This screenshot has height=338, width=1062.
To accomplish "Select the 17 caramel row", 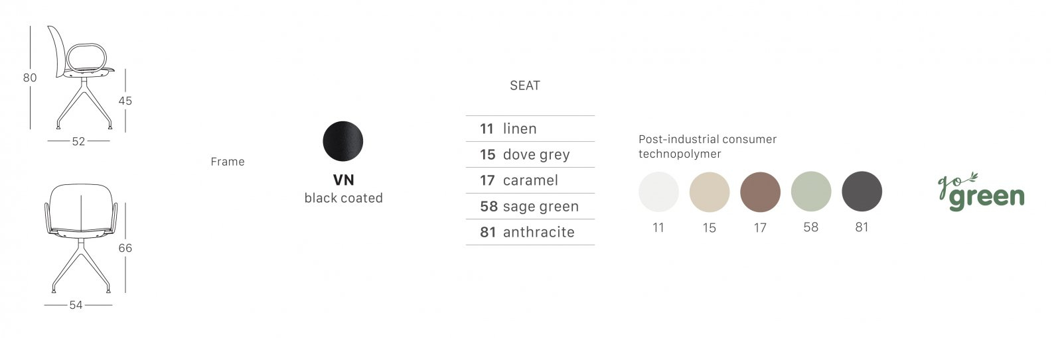I will coord(530,180).
